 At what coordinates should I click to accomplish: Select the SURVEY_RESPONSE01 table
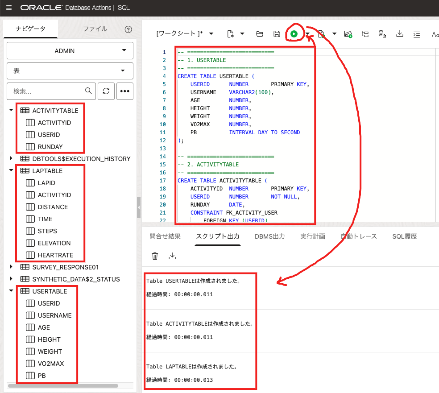[x=66, y=267]
